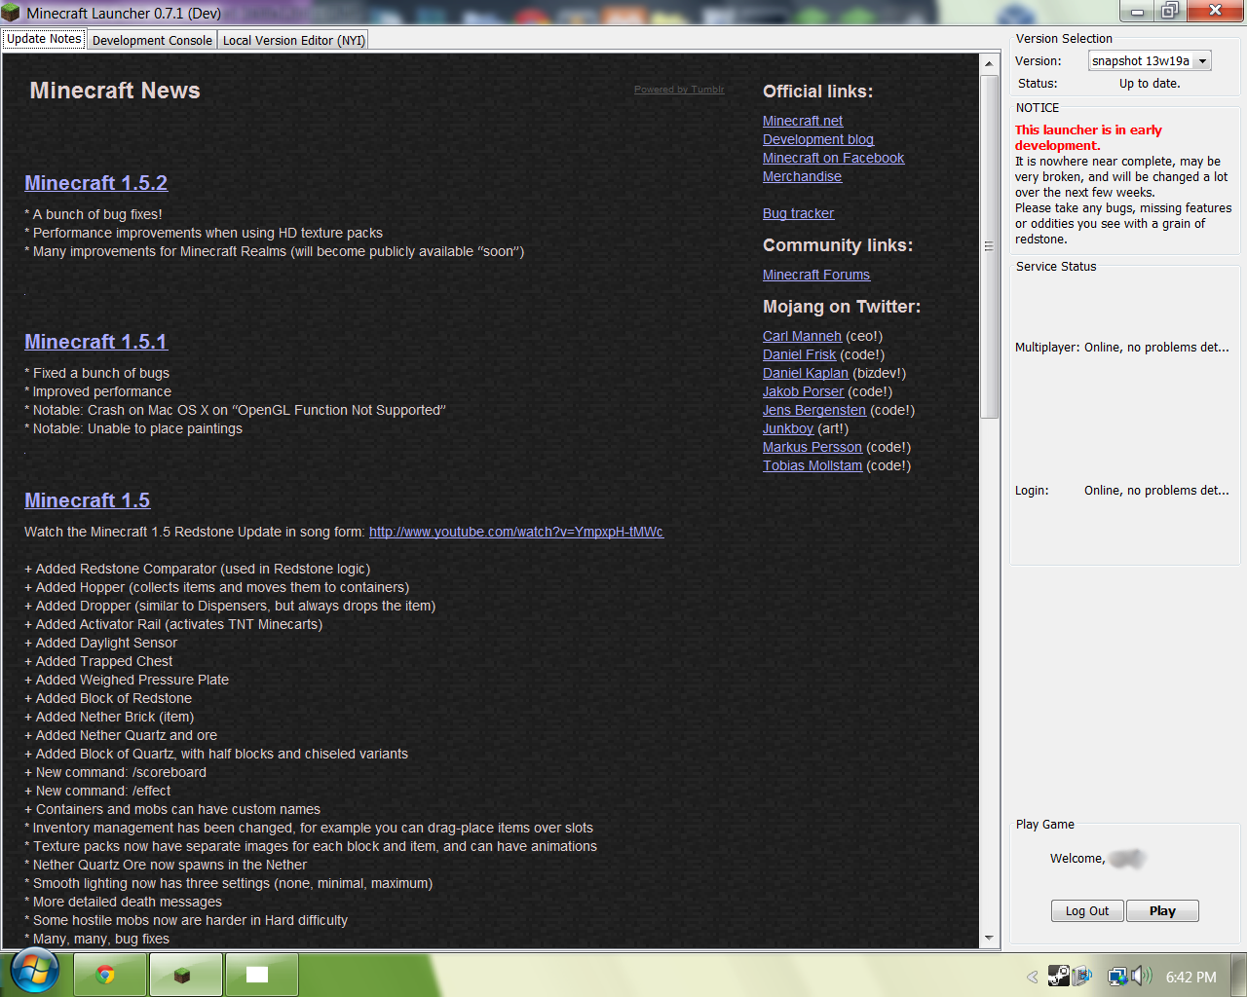
Task: Click the Minecraft block icon in the title bar
Action: click(11, 13)
